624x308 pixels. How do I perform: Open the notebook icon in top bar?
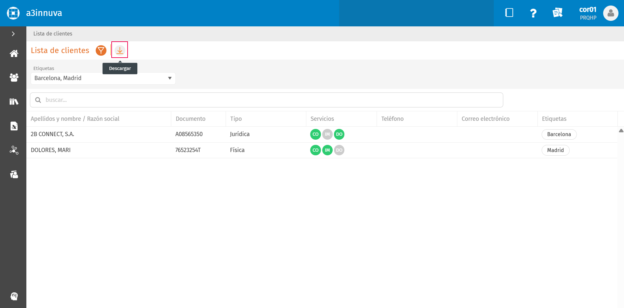pyautogui.click(x=509, y=13)
